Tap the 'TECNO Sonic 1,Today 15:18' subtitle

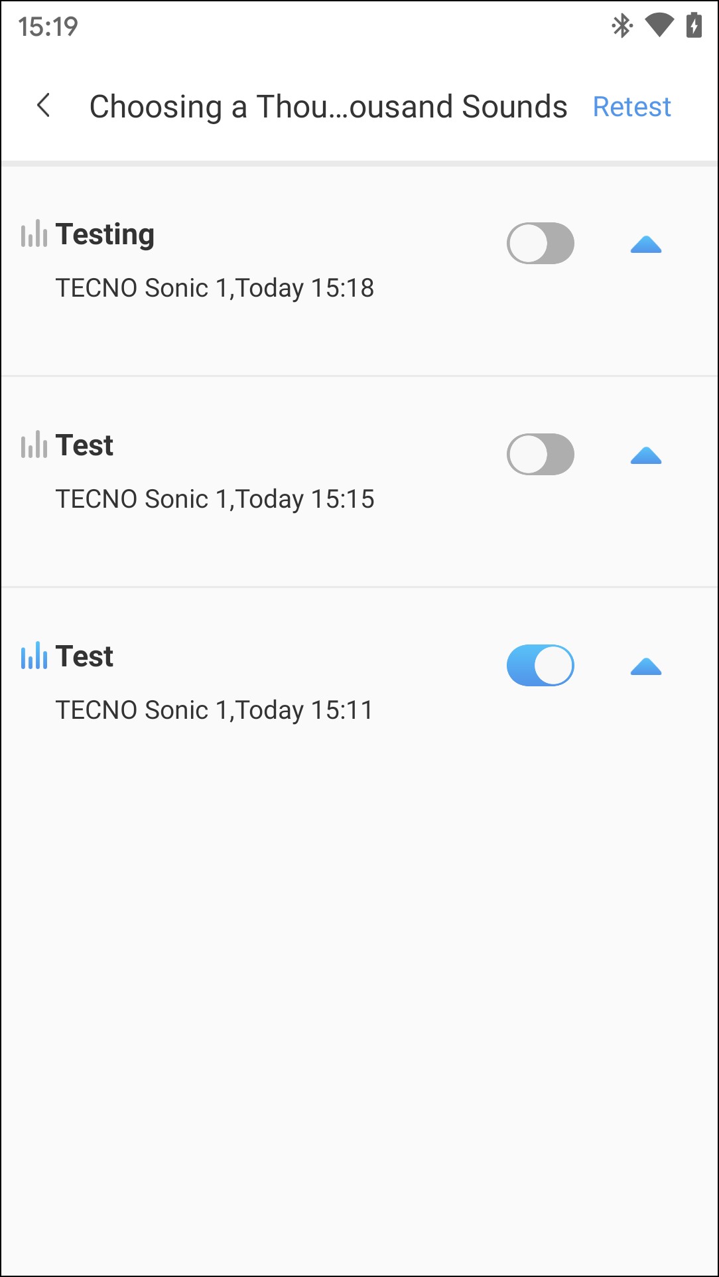click(215, 288)
